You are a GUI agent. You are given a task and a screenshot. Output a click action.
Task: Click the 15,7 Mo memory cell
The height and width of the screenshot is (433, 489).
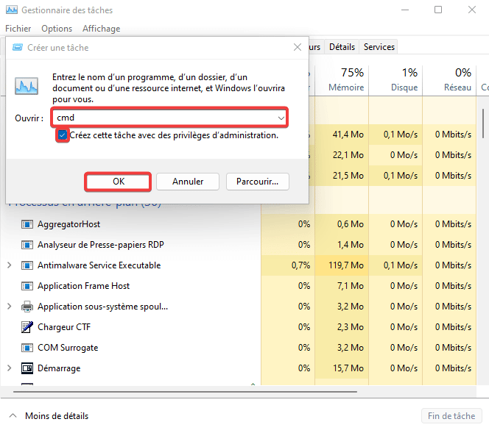click(x=342, y=368)
